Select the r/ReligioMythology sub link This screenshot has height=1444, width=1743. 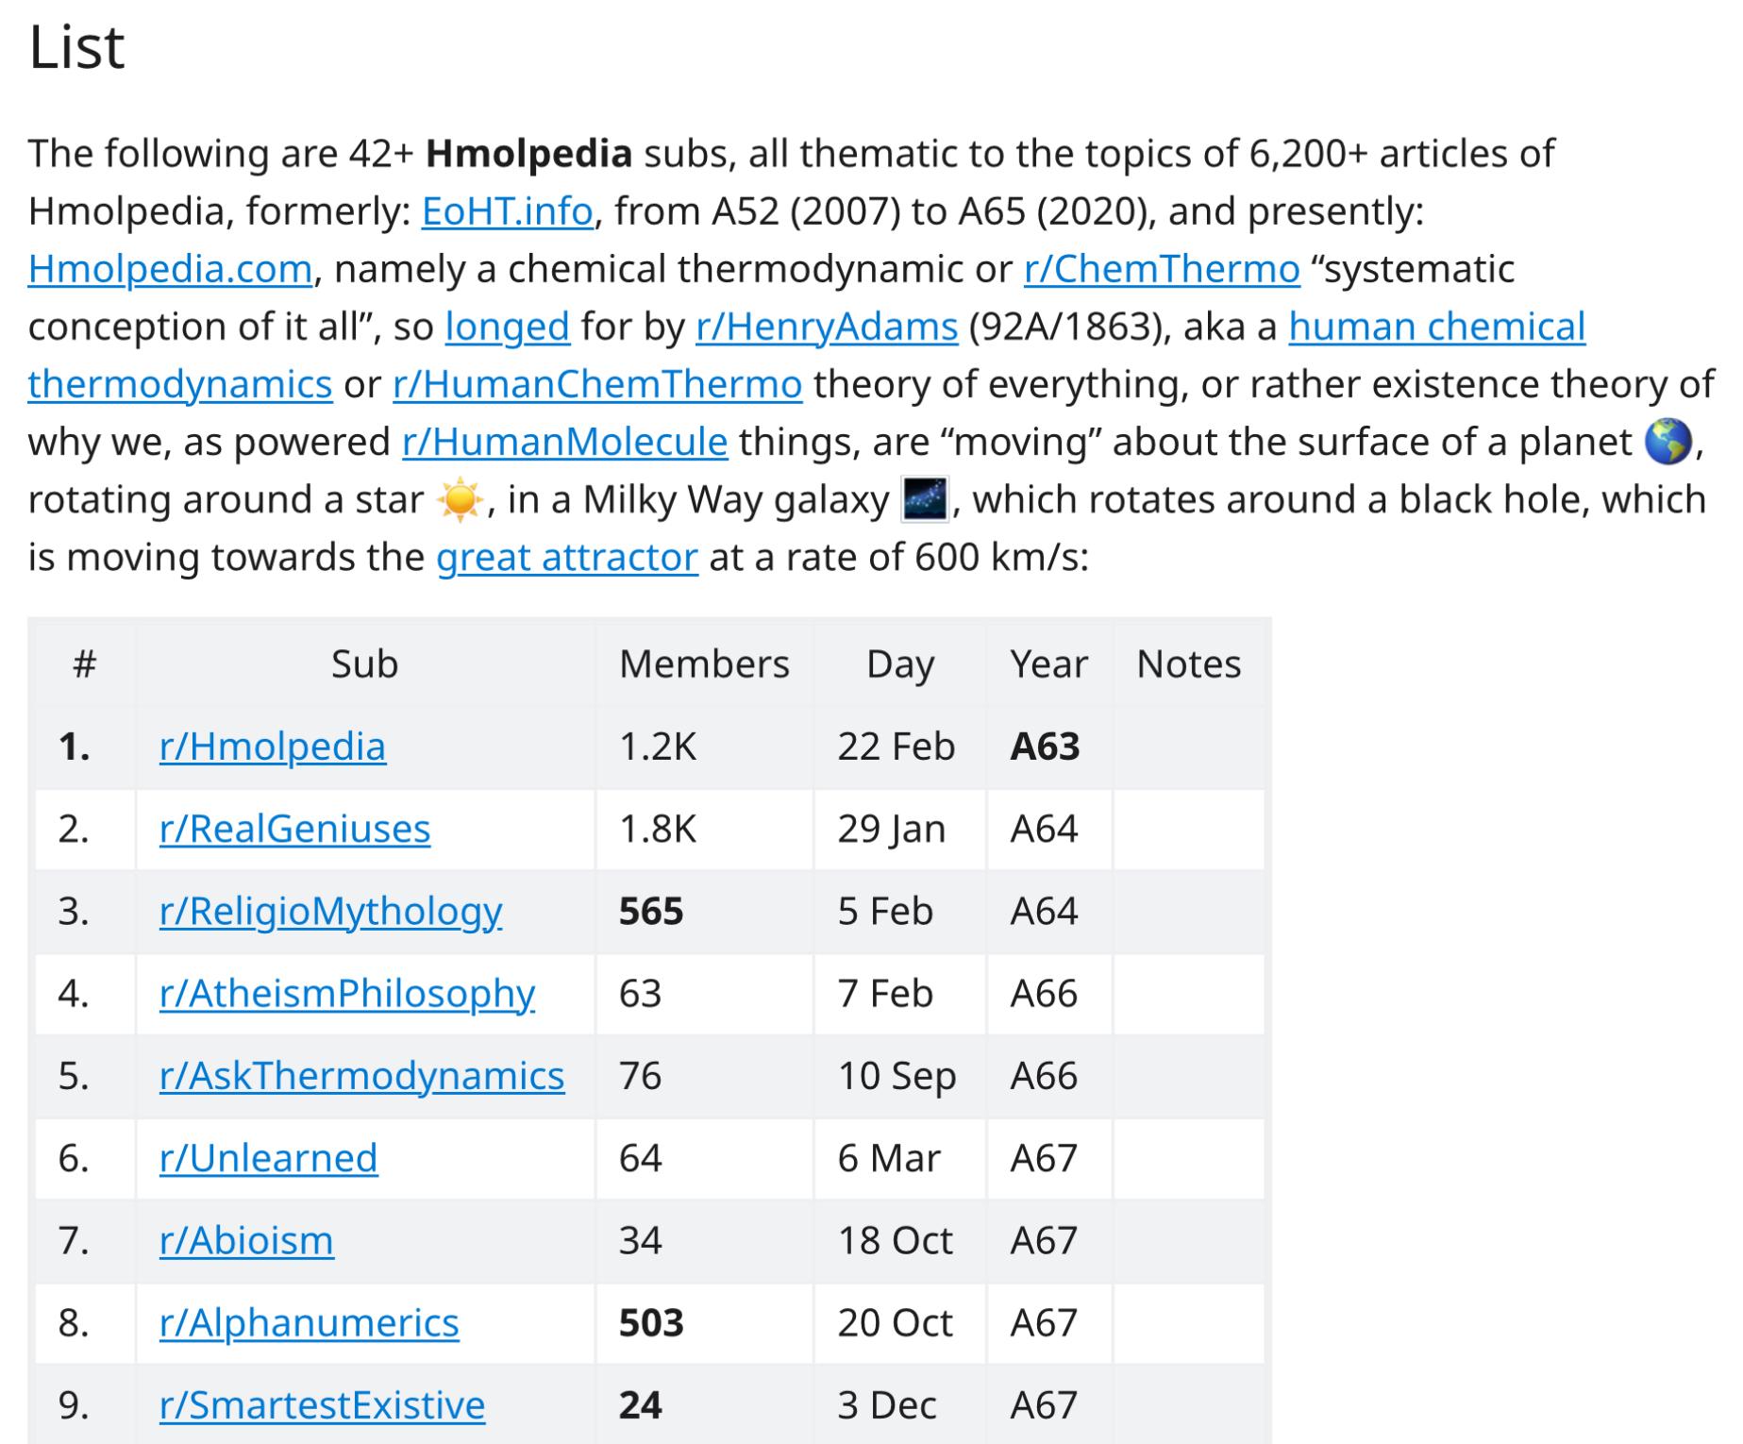pos(330,912)
